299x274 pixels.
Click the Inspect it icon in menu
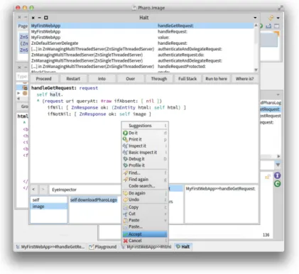(x=125, y=146)
